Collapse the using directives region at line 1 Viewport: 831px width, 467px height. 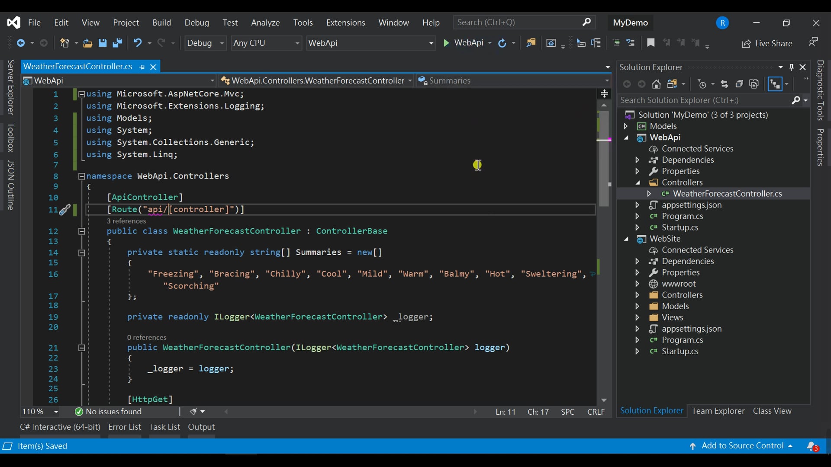coord(81,94)
